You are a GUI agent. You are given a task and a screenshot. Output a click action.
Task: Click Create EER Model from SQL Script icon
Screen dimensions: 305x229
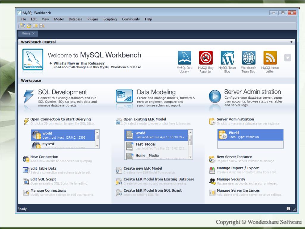[119, 193]
